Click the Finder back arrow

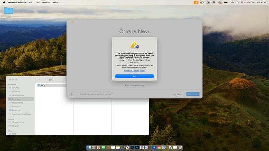coord(40,80)
